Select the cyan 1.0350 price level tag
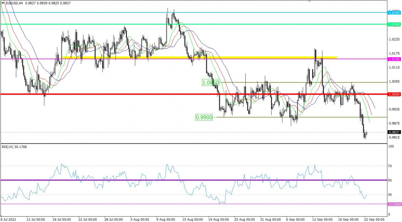The width and height of the screenshot is (402, 222). [394, 12]
